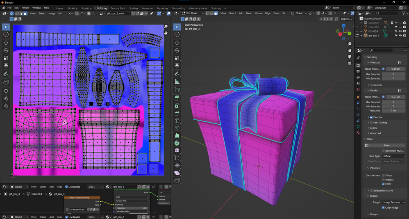Uncheck the Clear Image checkbox
Screen dimensions: 409x219
pyautogui.click(x=383, y=208)
